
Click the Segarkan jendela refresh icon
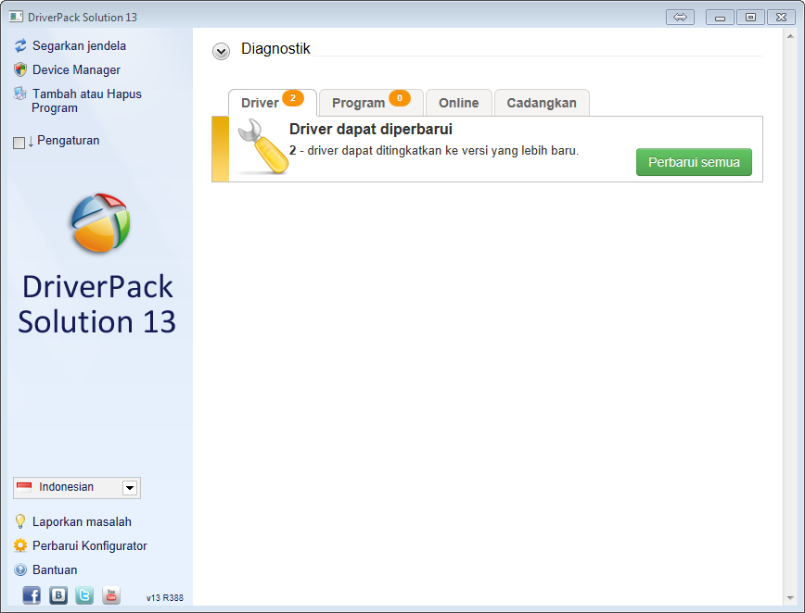click(x=20, y=45)
